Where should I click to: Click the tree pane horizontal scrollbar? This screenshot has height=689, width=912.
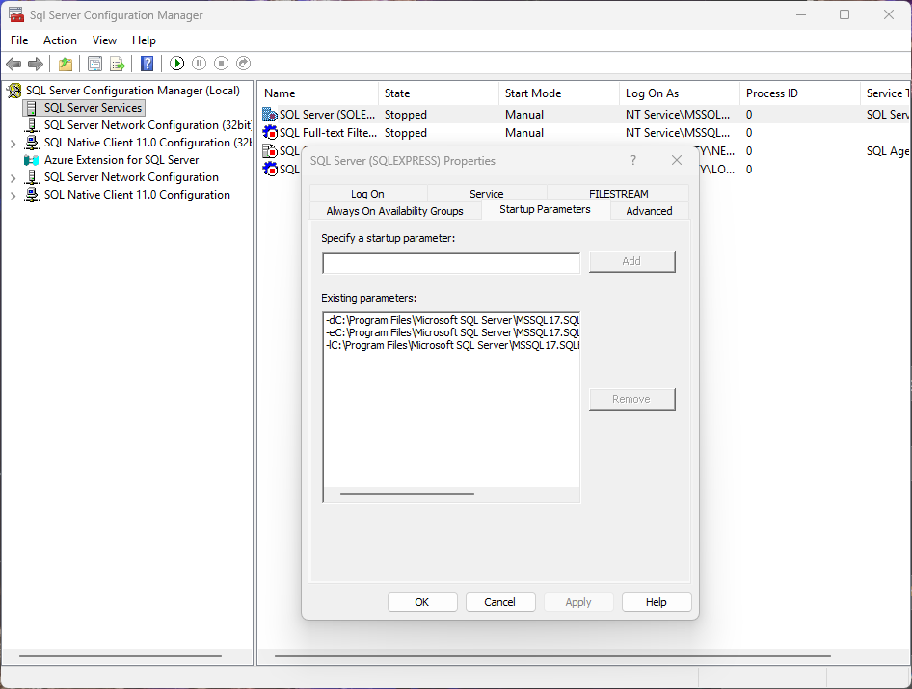click(x=121, y=656)
